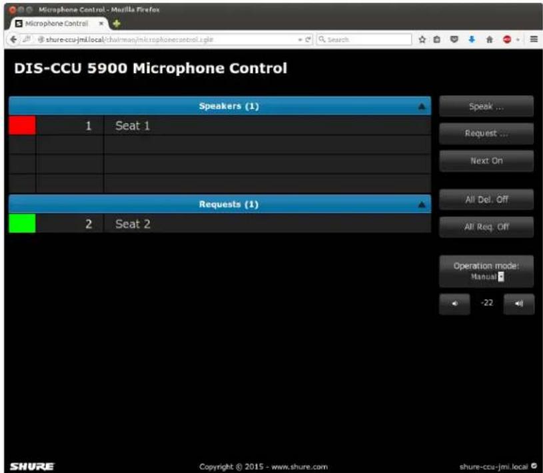Screen dimensions: 543x473
Task: Click the connection status icon by shure-ccu-jmi.local
Action: [x=534, y=466]
